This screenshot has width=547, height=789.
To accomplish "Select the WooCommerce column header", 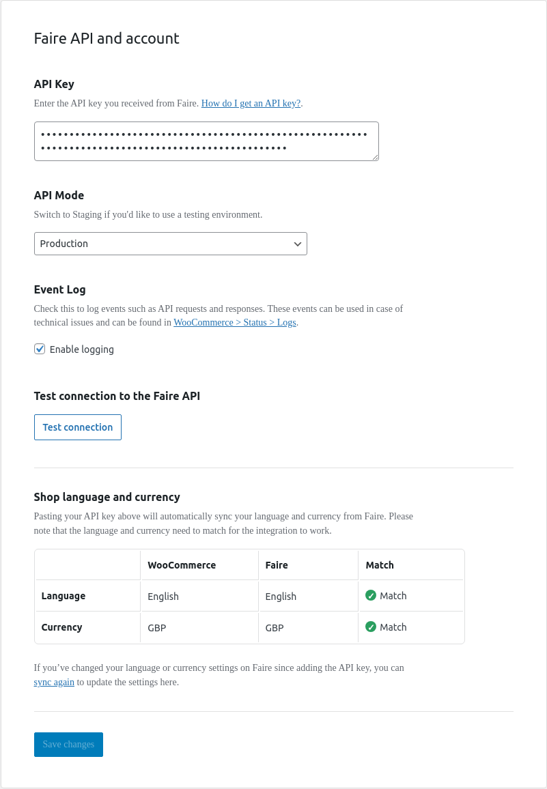I will pos(182,565).
